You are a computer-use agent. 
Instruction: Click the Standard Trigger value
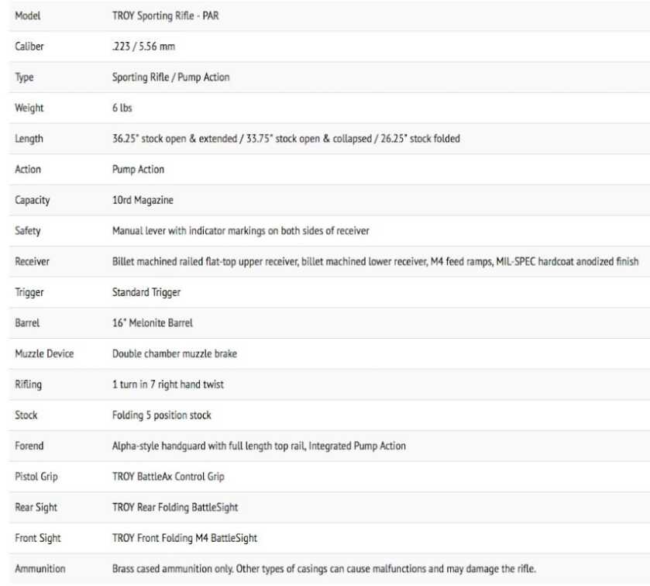click(x=146, y=292)
